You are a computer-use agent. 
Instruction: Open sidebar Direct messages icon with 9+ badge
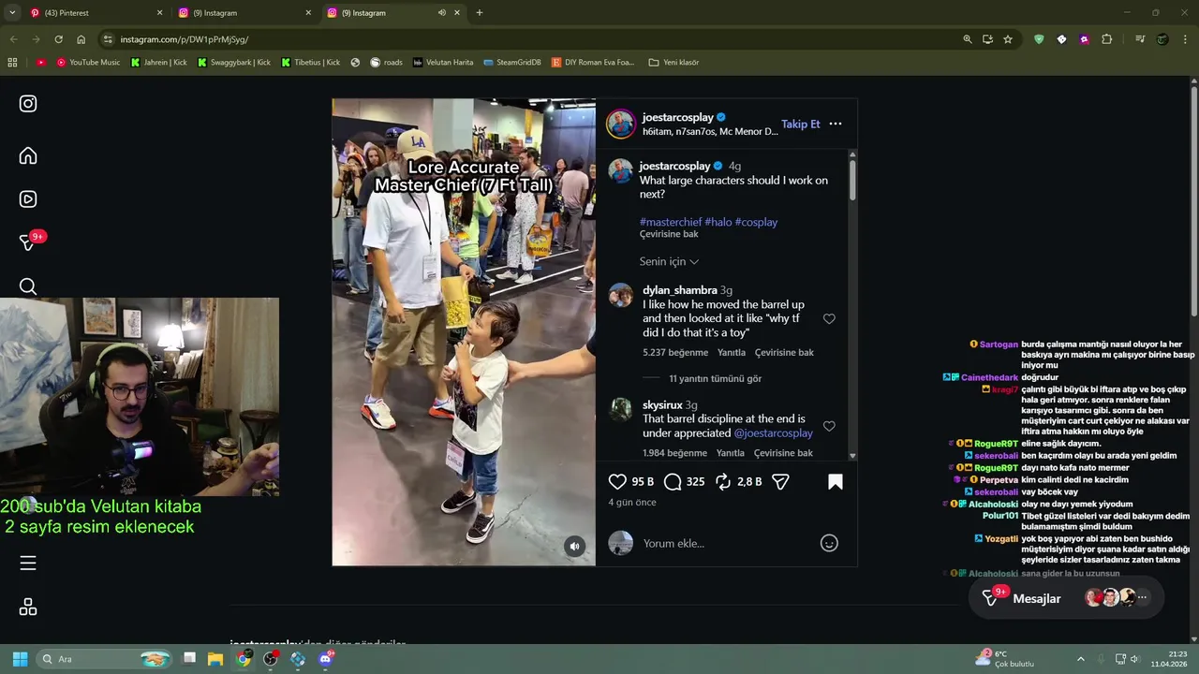[30, 242]
